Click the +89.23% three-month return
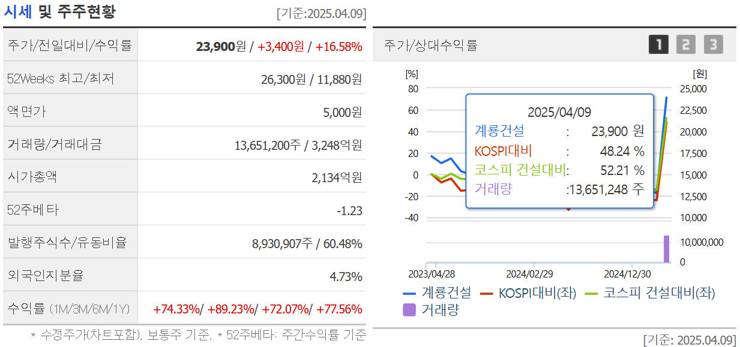Viewport: 740px width, 347px height. tap(231, 309)
